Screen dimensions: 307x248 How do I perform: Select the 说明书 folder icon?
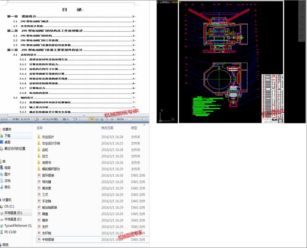[39, 163]
